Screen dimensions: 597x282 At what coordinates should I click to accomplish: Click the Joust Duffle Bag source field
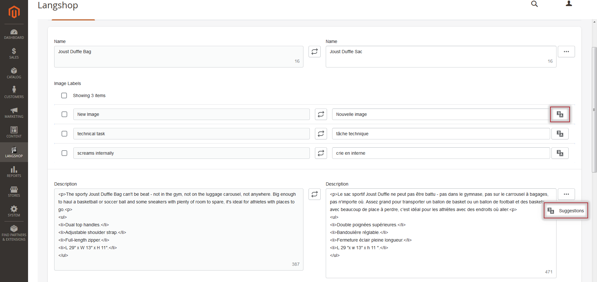178,57
